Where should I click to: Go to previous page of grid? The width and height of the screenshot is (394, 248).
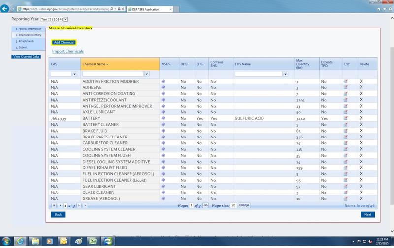[x=60, y=205]
